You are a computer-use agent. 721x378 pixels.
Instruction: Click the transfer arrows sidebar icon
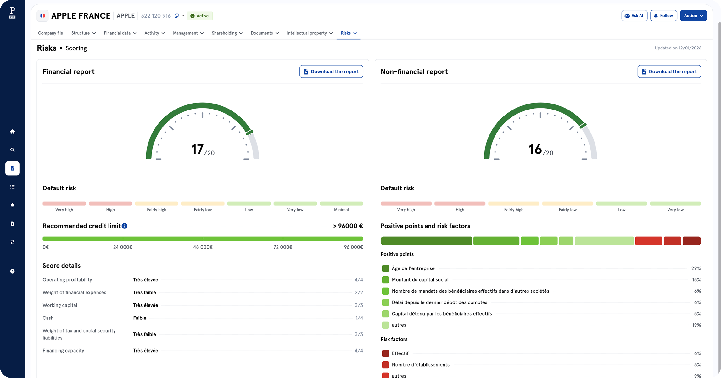(12, 242)
